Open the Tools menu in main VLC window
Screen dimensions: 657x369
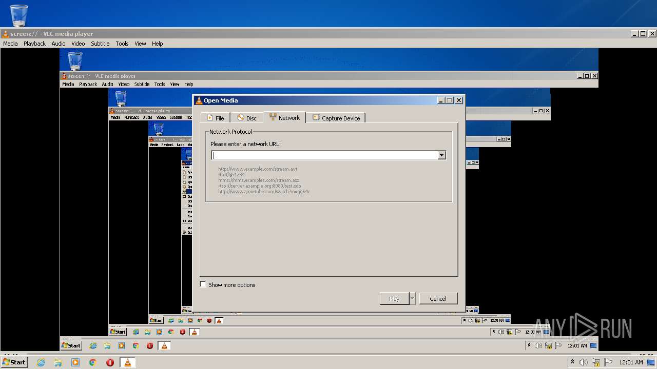pyautogui.click(x=122, y=44)
